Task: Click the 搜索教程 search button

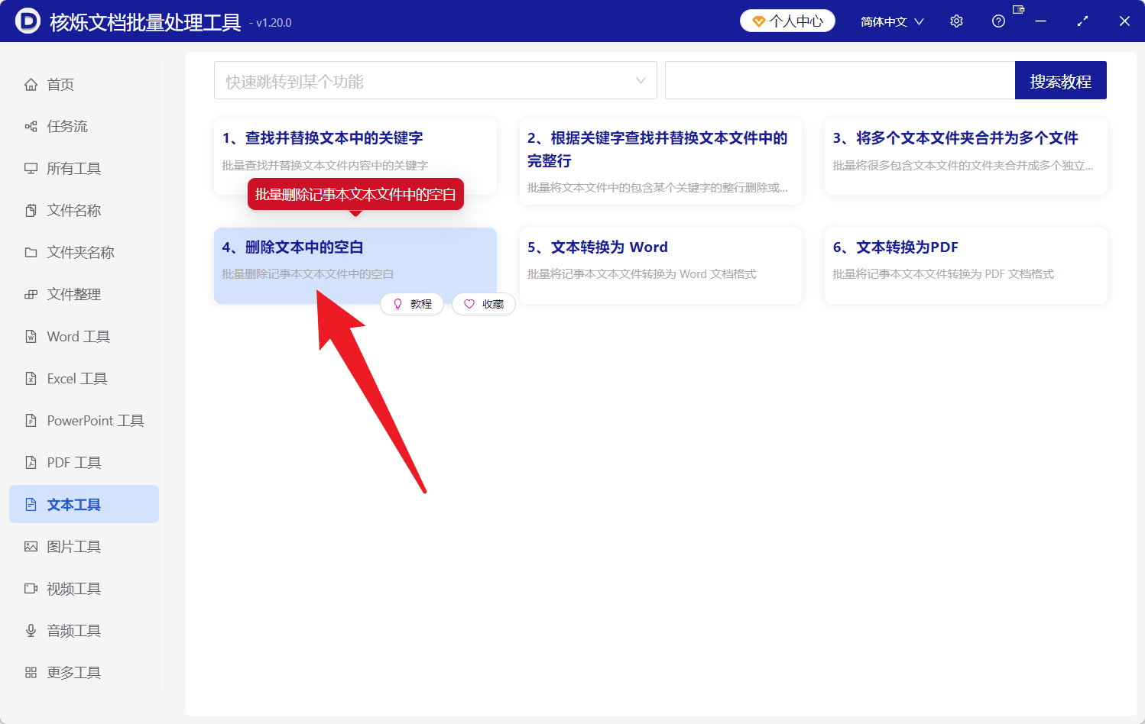Action: 1060,79
